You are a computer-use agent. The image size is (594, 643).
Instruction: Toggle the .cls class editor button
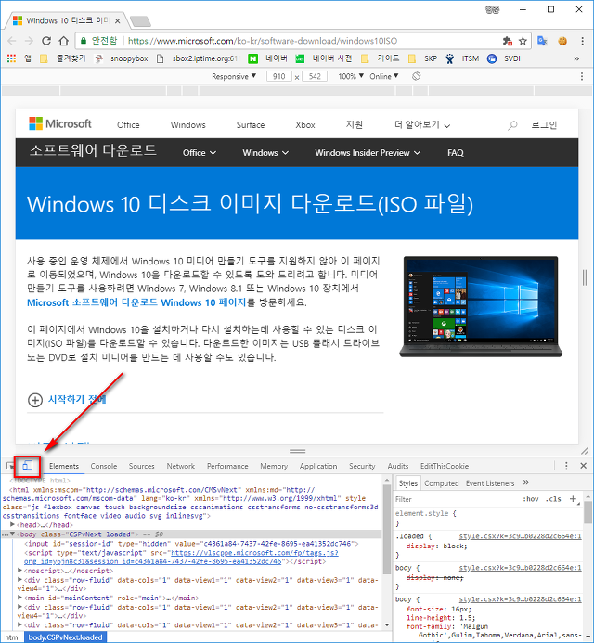point(553,499)
